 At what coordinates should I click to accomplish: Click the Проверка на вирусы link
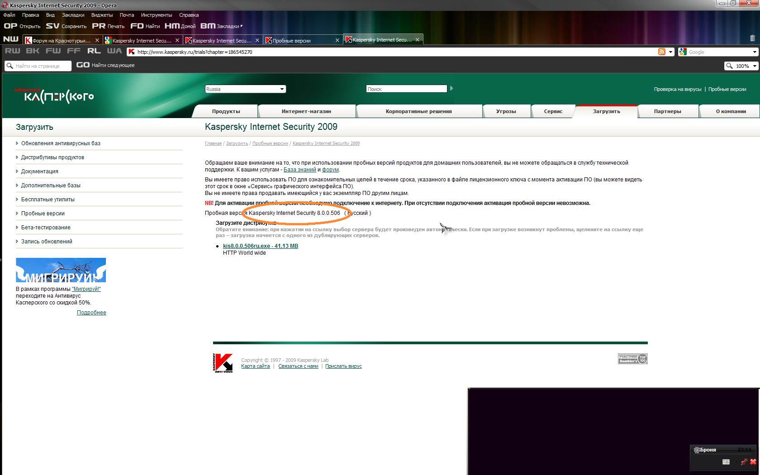[x=677, y=89]
